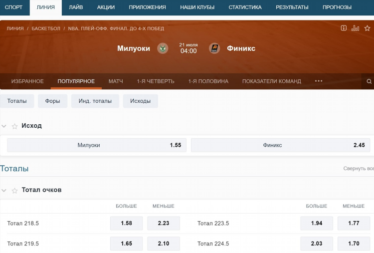This screenshot has height=253, width=374.
Task: Open ПРИЛОЖЕНИЯ page
Action: pyautogui.click(x=147, y=7)
